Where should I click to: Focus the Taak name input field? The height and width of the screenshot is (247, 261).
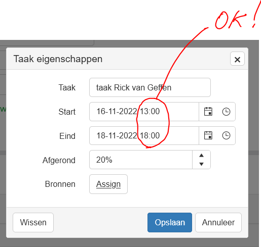click(150, 87)
